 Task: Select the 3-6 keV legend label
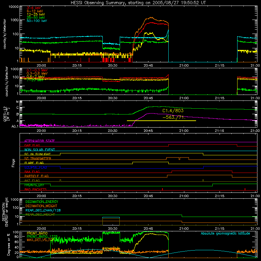pos(34,8)
